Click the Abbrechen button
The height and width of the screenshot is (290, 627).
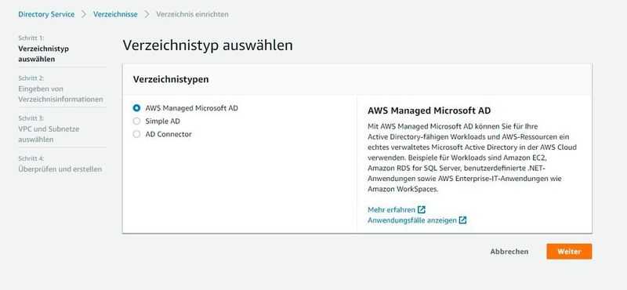pyautogui.click(x=509, y=252)
